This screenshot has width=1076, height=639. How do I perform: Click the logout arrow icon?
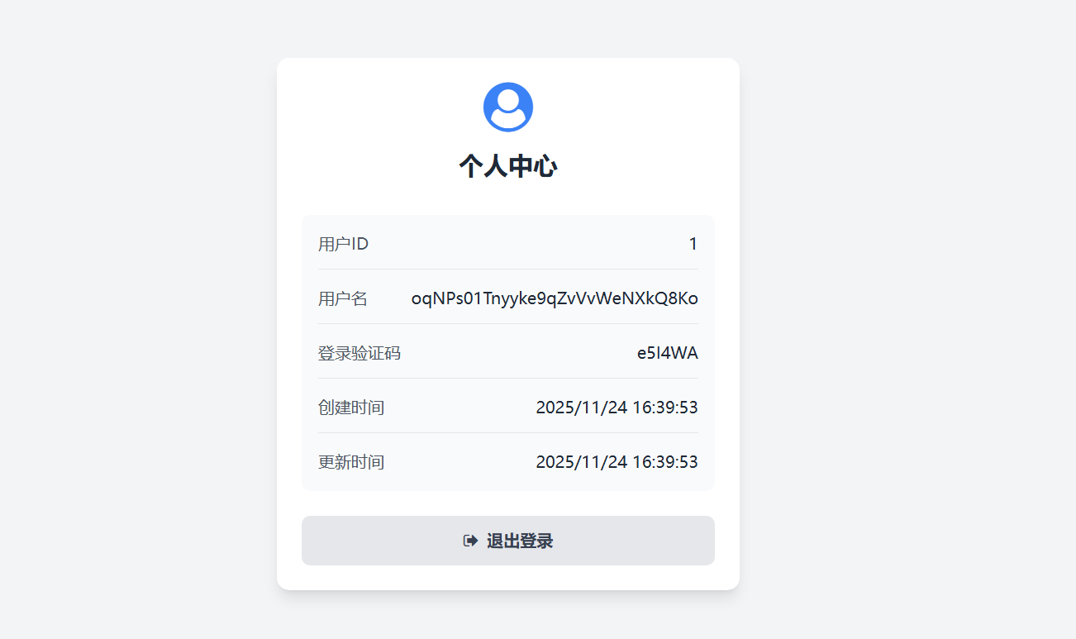pyautogui.click(x=470, y=541)
